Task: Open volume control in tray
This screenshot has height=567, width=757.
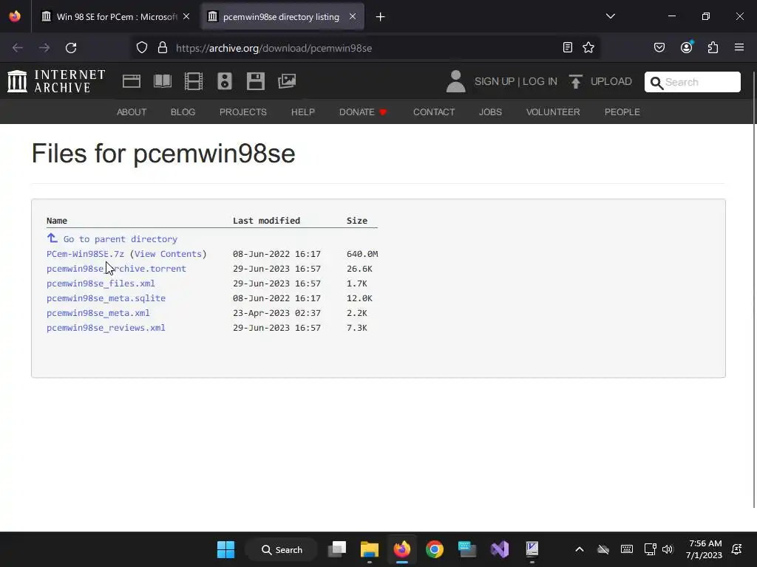Action: (x=668, y=549)
